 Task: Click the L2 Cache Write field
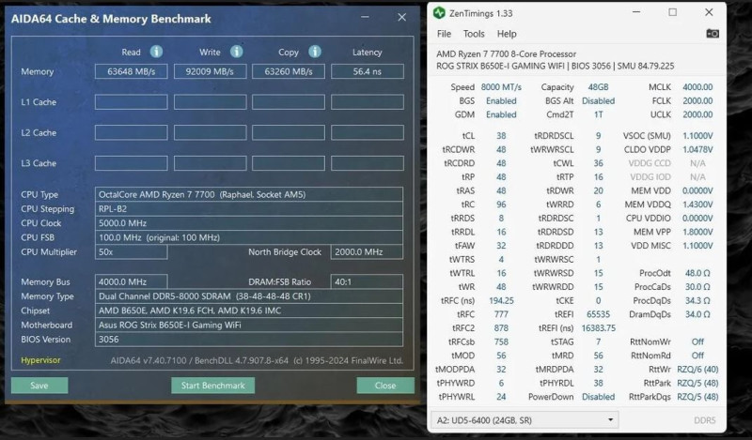tap(210, 132)
